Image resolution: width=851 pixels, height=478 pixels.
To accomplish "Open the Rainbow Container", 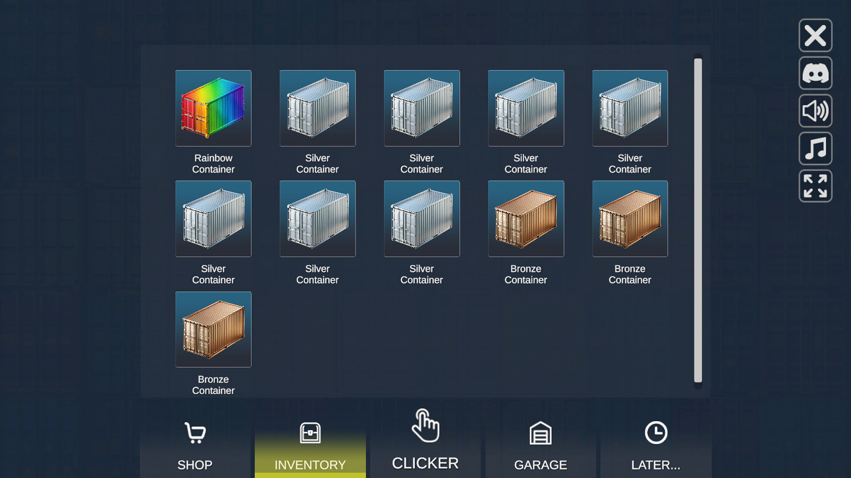I will coord(213,108).
